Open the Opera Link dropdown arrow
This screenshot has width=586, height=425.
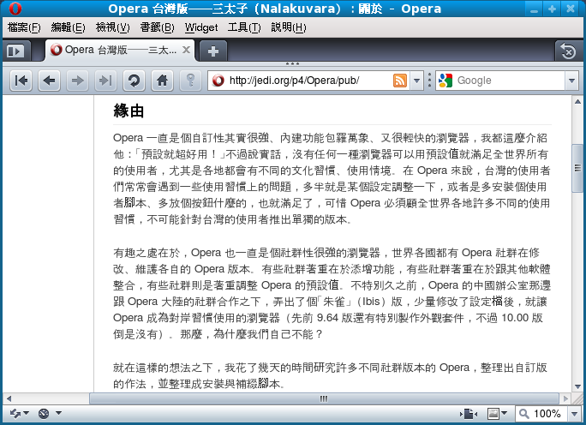27,413
